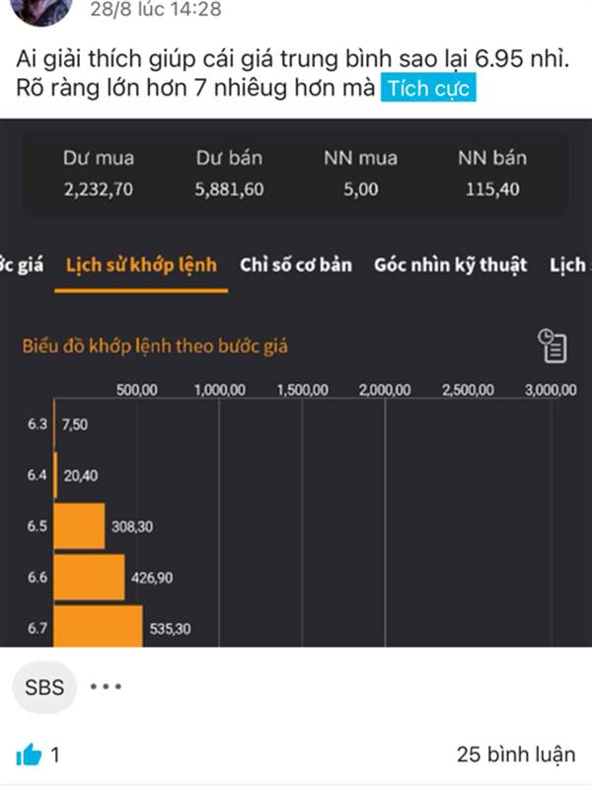The width and height of the screenshot is (592, 790).
Task: Switch to Lịch sử khớp lệnh tab
Action: (x=141, y=265)
